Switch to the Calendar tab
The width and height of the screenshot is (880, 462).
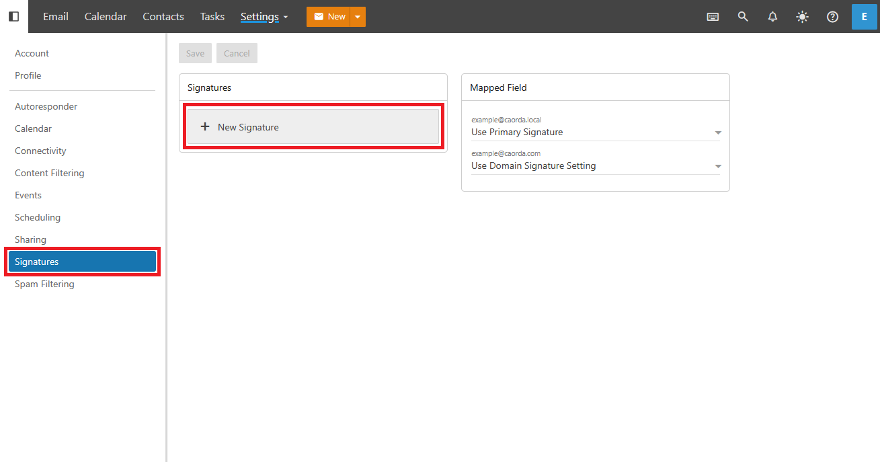point(106,17)
